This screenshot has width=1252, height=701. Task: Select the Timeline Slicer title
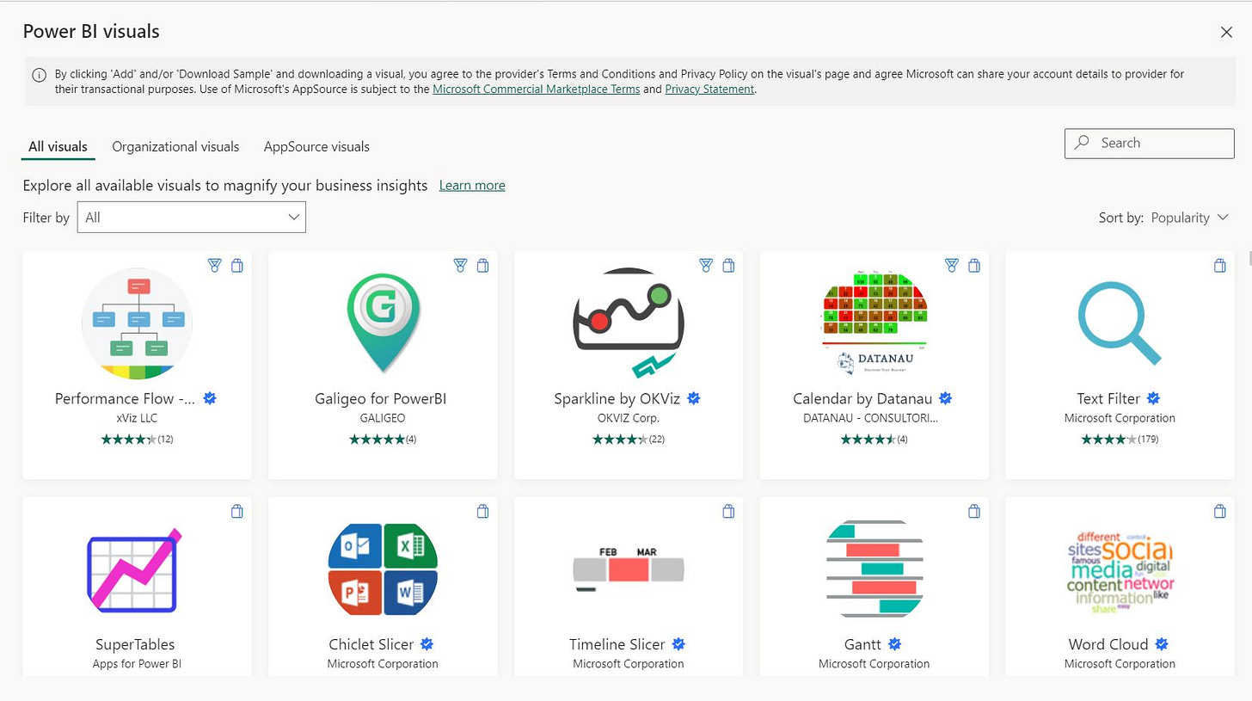point(617,644)
